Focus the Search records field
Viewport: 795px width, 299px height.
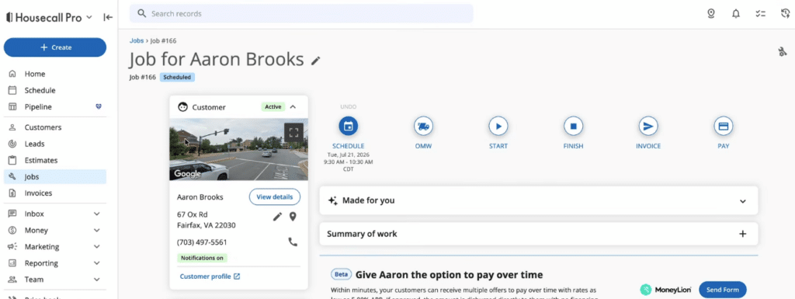301,14
